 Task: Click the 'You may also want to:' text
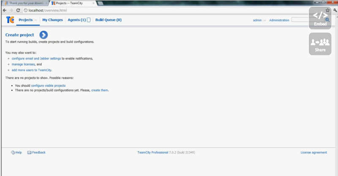coord(21,53)
